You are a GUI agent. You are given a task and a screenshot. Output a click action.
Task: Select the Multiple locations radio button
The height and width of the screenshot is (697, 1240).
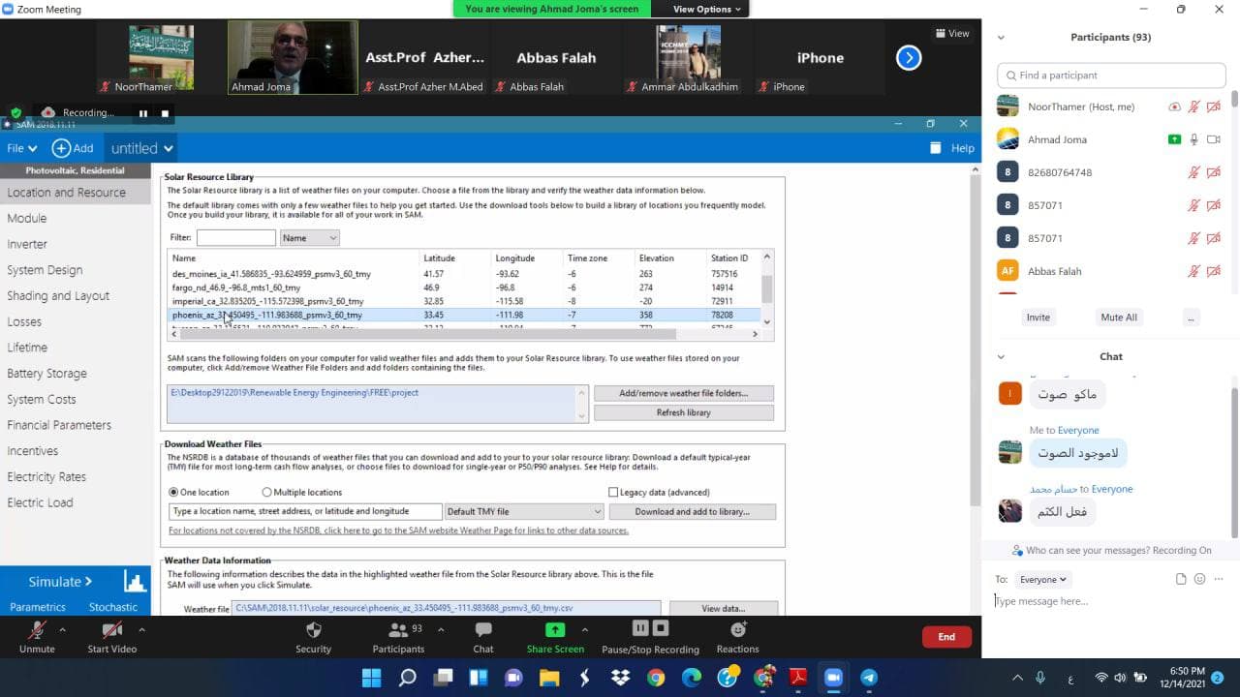tap(266, 493)
